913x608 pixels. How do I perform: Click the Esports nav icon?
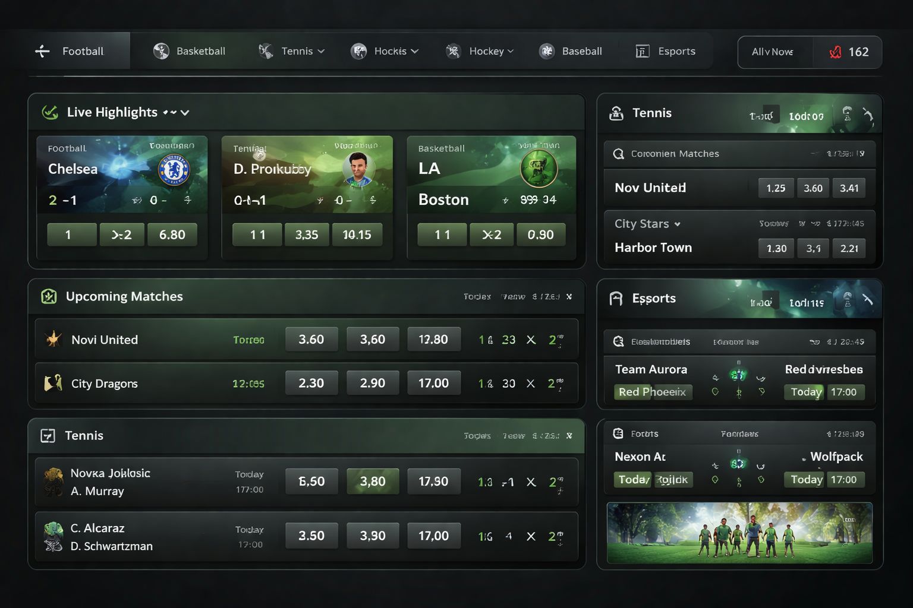click(x=643, y=51)
